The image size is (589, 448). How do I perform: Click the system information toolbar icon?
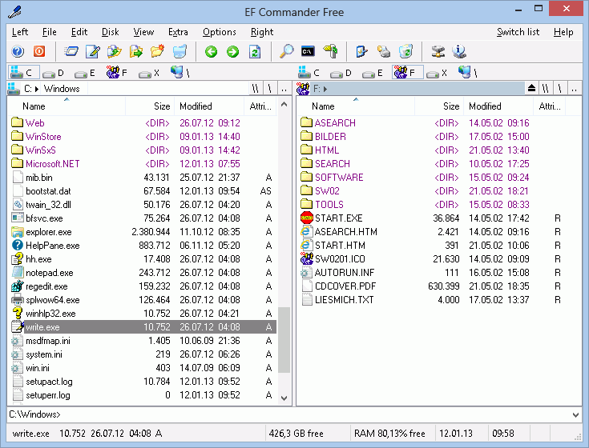coord(459,51)
